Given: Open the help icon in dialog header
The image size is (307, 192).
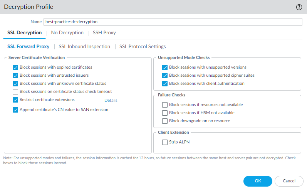Looking at the screenshot, I should pyautogui.click(x=299, y=7).
